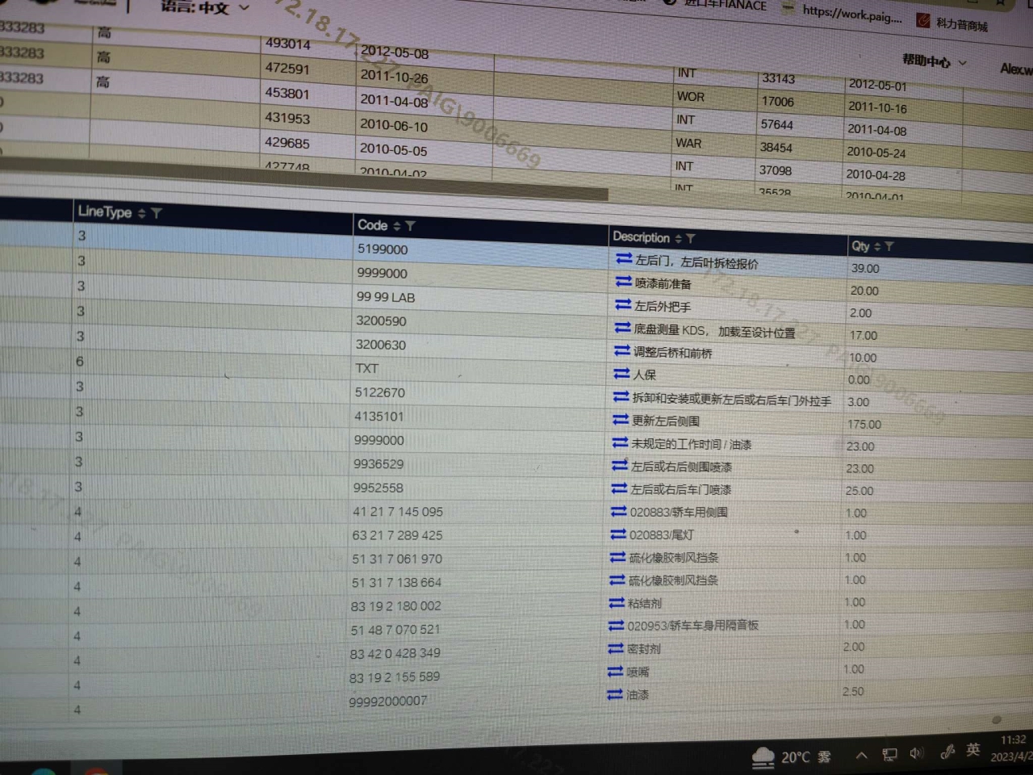This screenshot has height=775, width=1033.
Task: Click swap icon beside 左后或右后侧围喷漆
Action: [x=620, y=466]
